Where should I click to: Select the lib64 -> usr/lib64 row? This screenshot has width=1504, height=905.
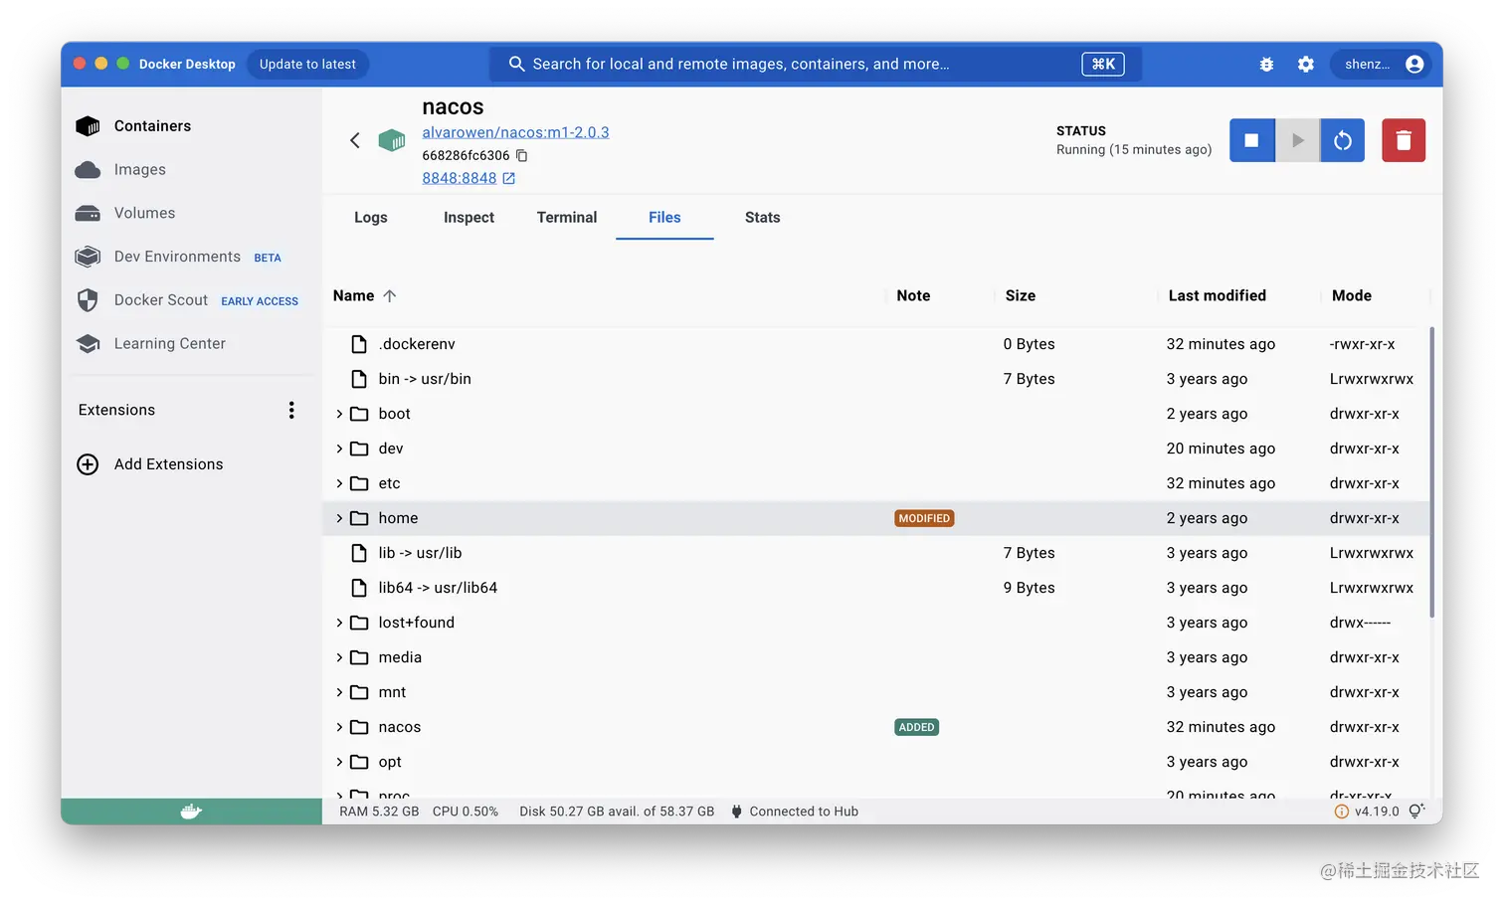point(876,588)
